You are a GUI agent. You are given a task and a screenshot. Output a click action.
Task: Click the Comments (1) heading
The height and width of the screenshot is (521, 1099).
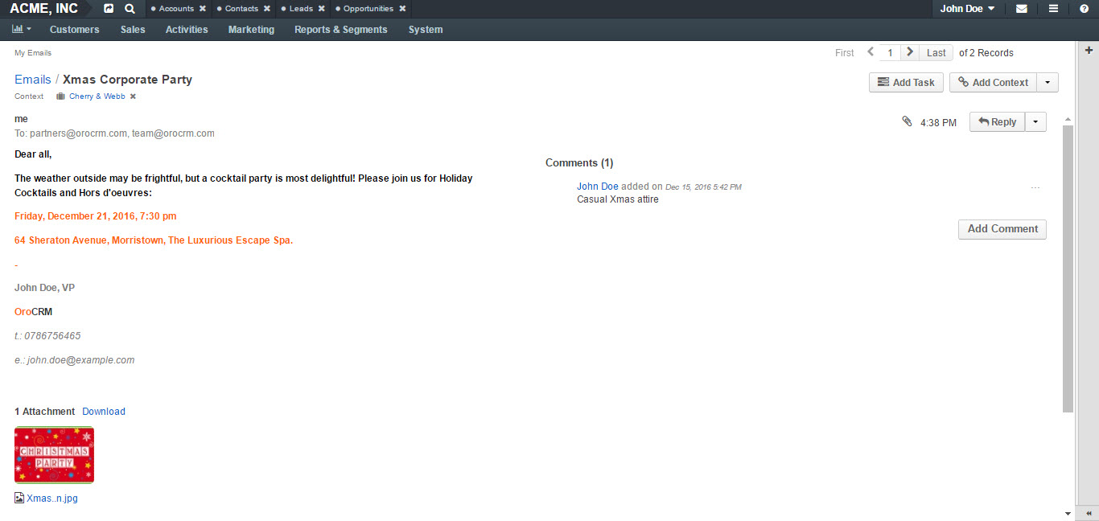579,162
